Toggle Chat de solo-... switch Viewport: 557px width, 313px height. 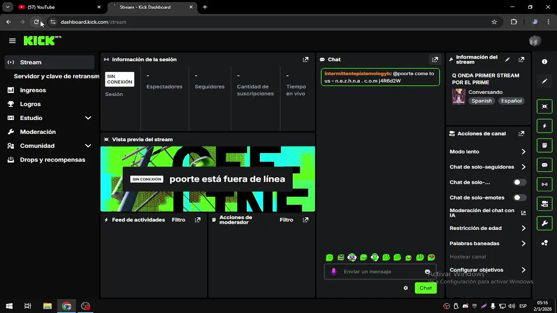520,182
